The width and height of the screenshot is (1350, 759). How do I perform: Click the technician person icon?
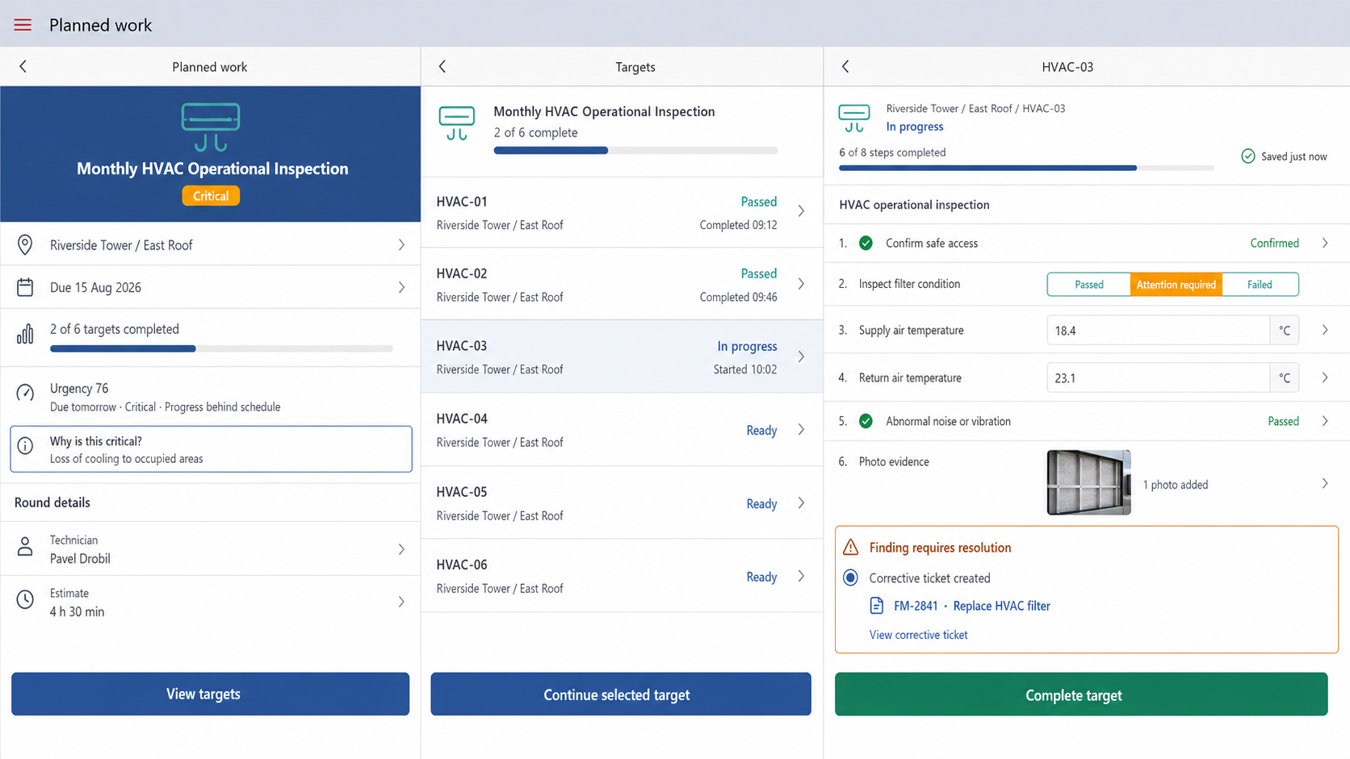[25, 548]
